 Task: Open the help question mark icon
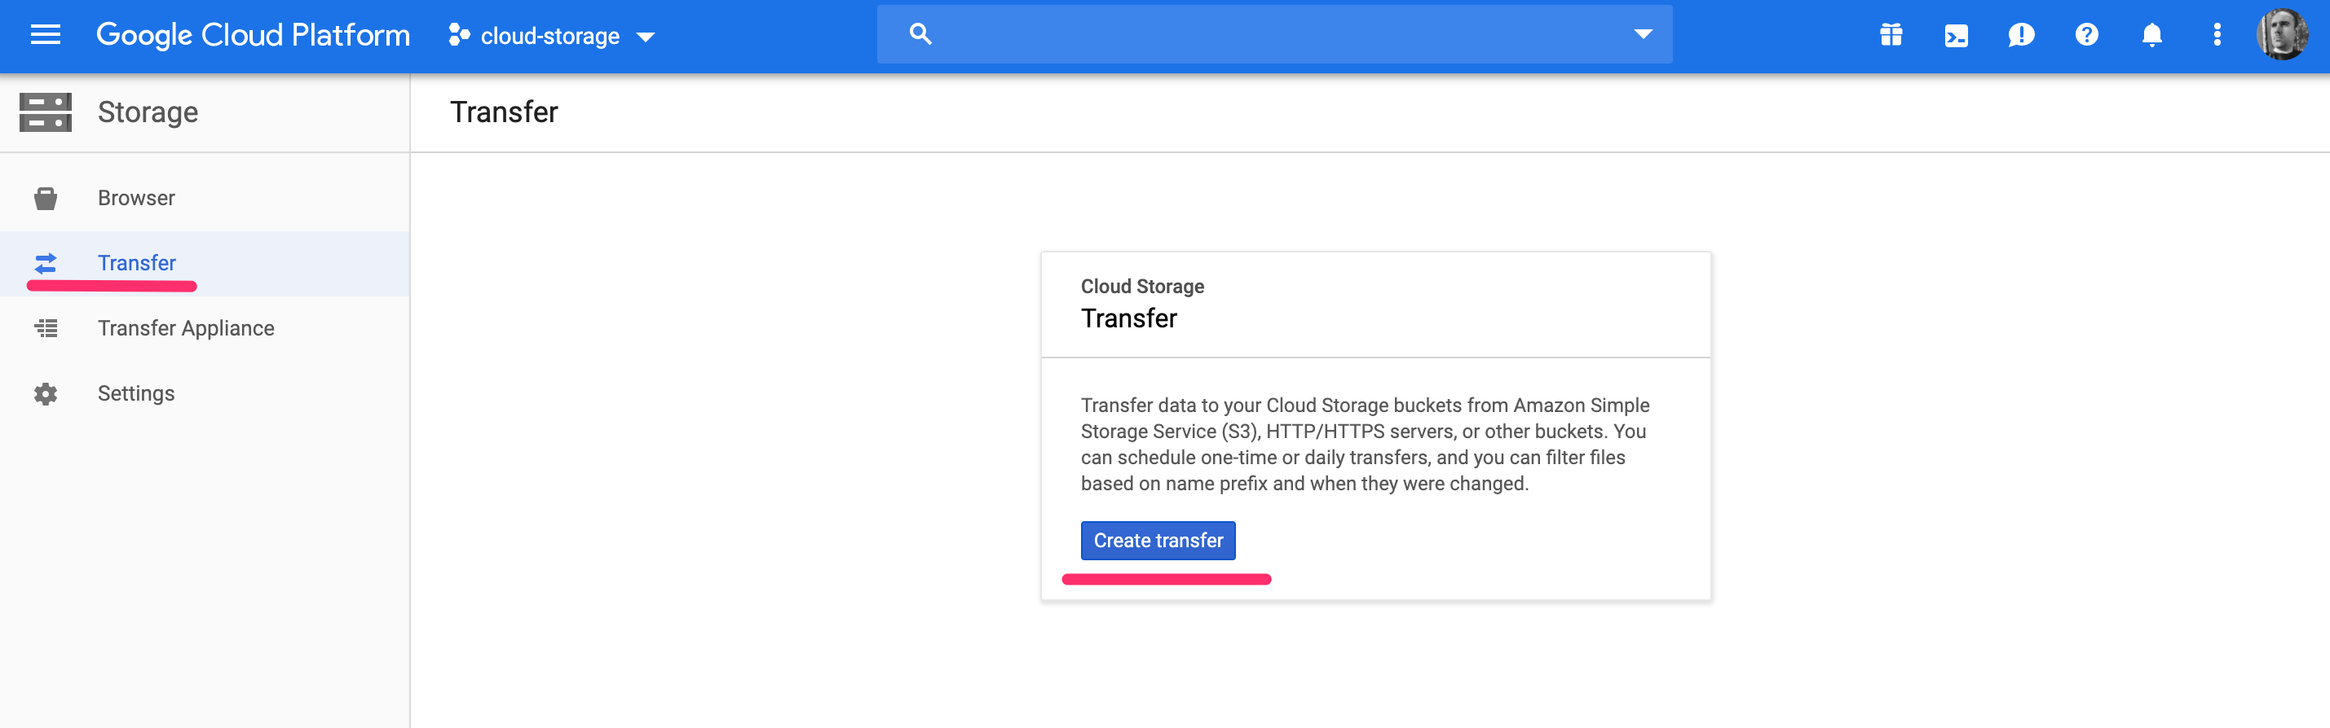pyautogui.click(x=2085, y=35)
